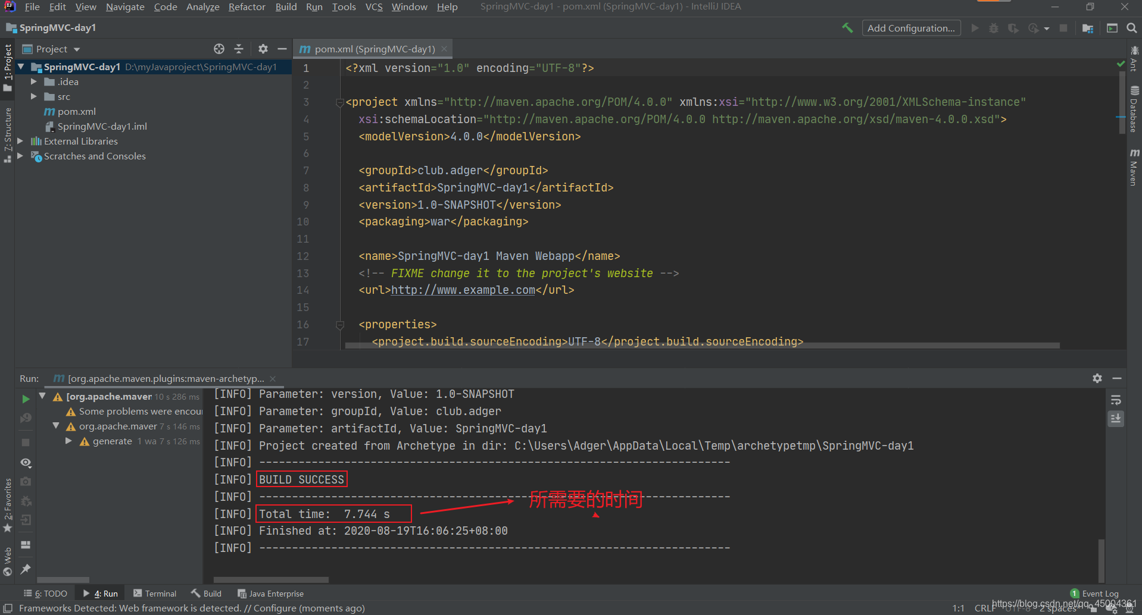
Task: Toggle scroll to end icon in Run console
Action: [1116, 419]
